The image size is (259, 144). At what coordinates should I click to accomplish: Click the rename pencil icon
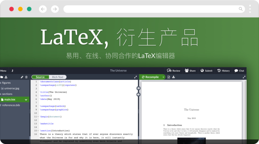[22, 77]
